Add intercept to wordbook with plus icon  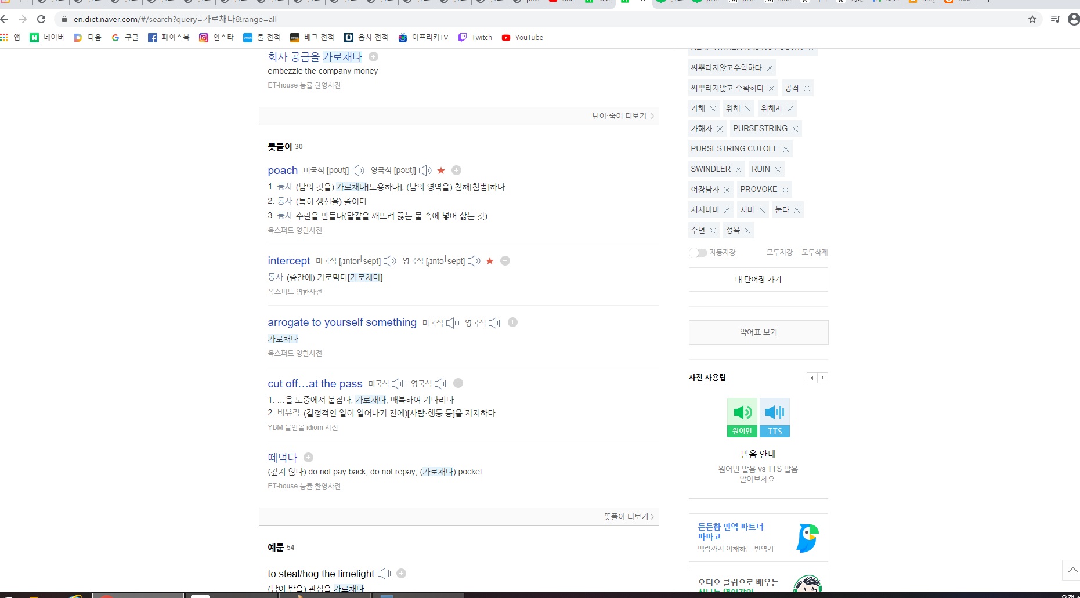click(505, 261)
